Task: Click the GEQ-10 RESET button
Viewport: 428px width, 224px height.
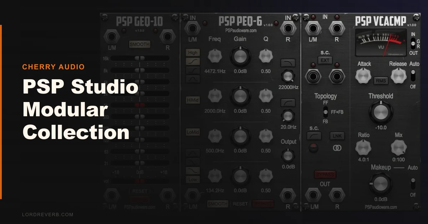Action: [x=140, y=191]
